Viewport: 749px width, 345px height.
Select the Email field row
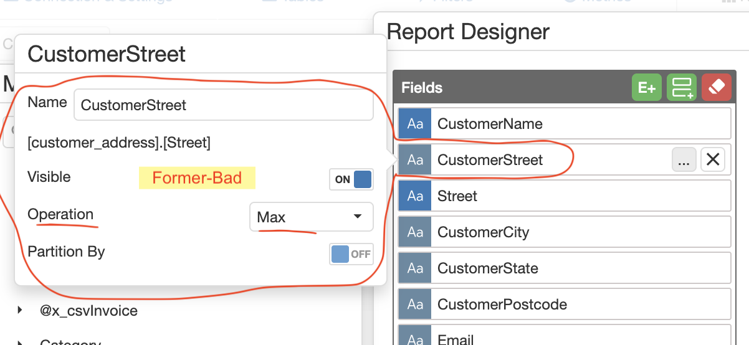[565, 336]
